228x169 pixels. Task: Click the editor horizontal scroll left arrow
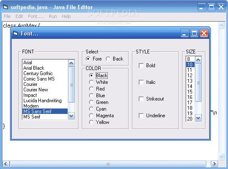pyautogui.click(x=6, y=164)
